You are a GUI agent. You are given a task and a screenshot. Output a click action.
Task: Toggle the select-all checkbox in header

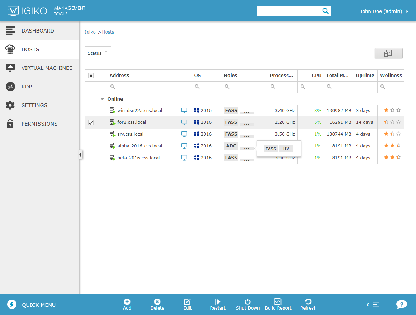(91, 76)
